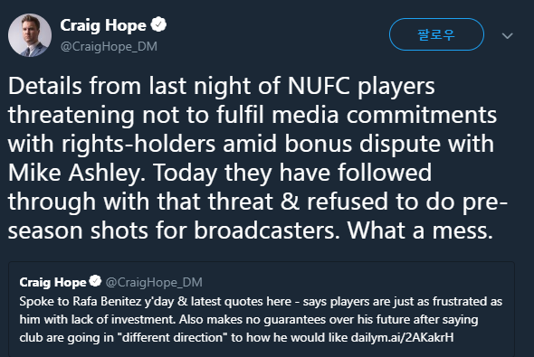This screenshot has width=534, height=357.
Task: Open the dailym.ai/2AKakrH article link
Action: tap(402, 337)
